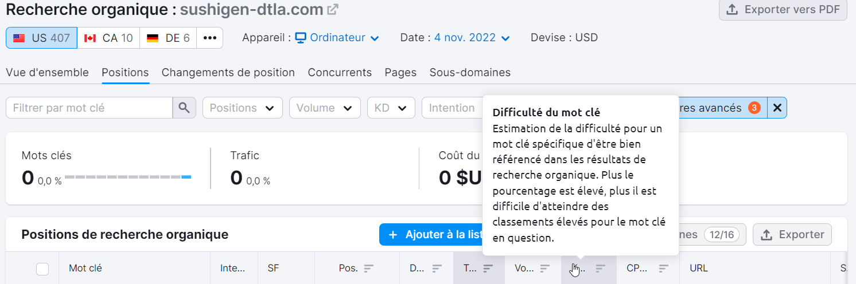Screen dimensions: 856x284
Task: Sort by KD difficulty column icon
Action: click(x=601, y=268)
